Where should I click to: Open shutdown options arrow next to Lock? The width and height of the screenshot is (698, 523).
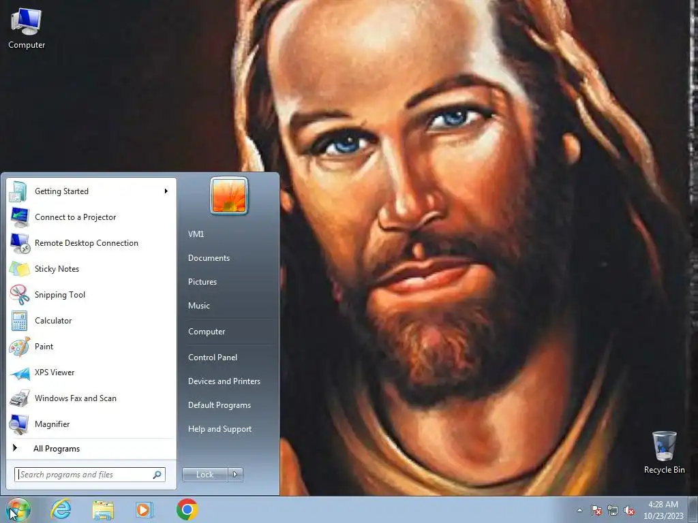point(235,475)
